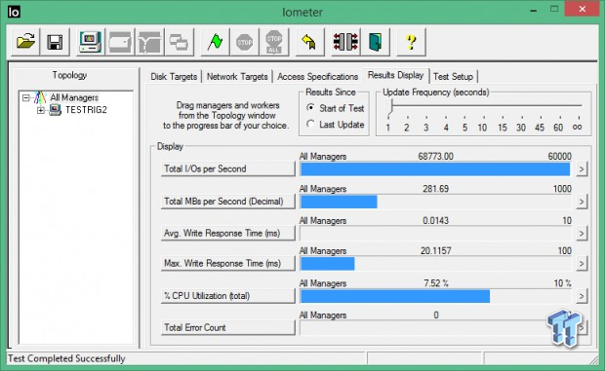Click the Stop All tests icon

point(274,42)
